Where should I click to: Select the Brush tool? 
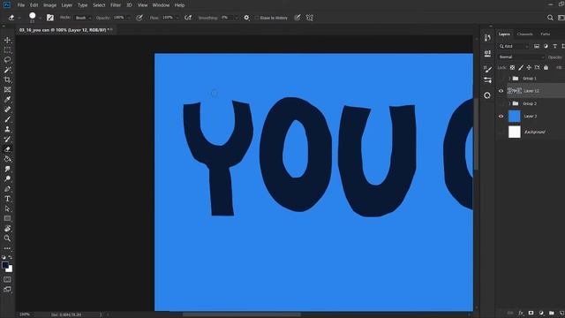[7, 119]
